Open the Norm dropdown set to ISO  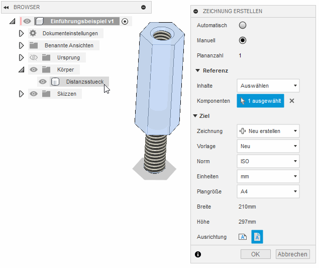pyautogui.click(x=268, y=161)
